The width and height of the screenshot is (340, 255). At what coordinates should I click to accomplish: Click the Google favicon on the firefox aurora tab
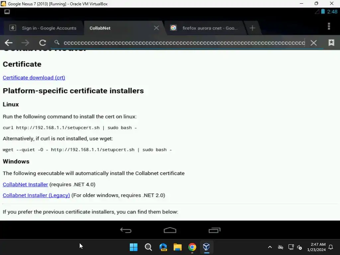[173, 28]
